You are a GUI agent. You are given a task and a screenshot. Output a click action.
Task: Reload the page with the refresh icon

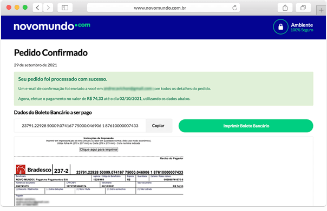point(234,8)
